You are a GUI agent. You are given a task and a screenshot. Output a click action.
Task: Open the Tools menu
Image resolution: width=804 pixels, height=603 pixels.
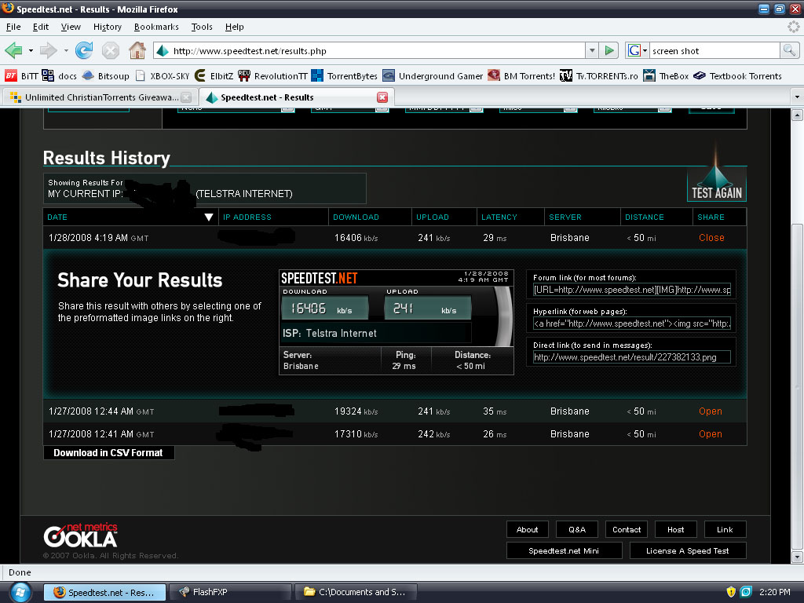202,27
